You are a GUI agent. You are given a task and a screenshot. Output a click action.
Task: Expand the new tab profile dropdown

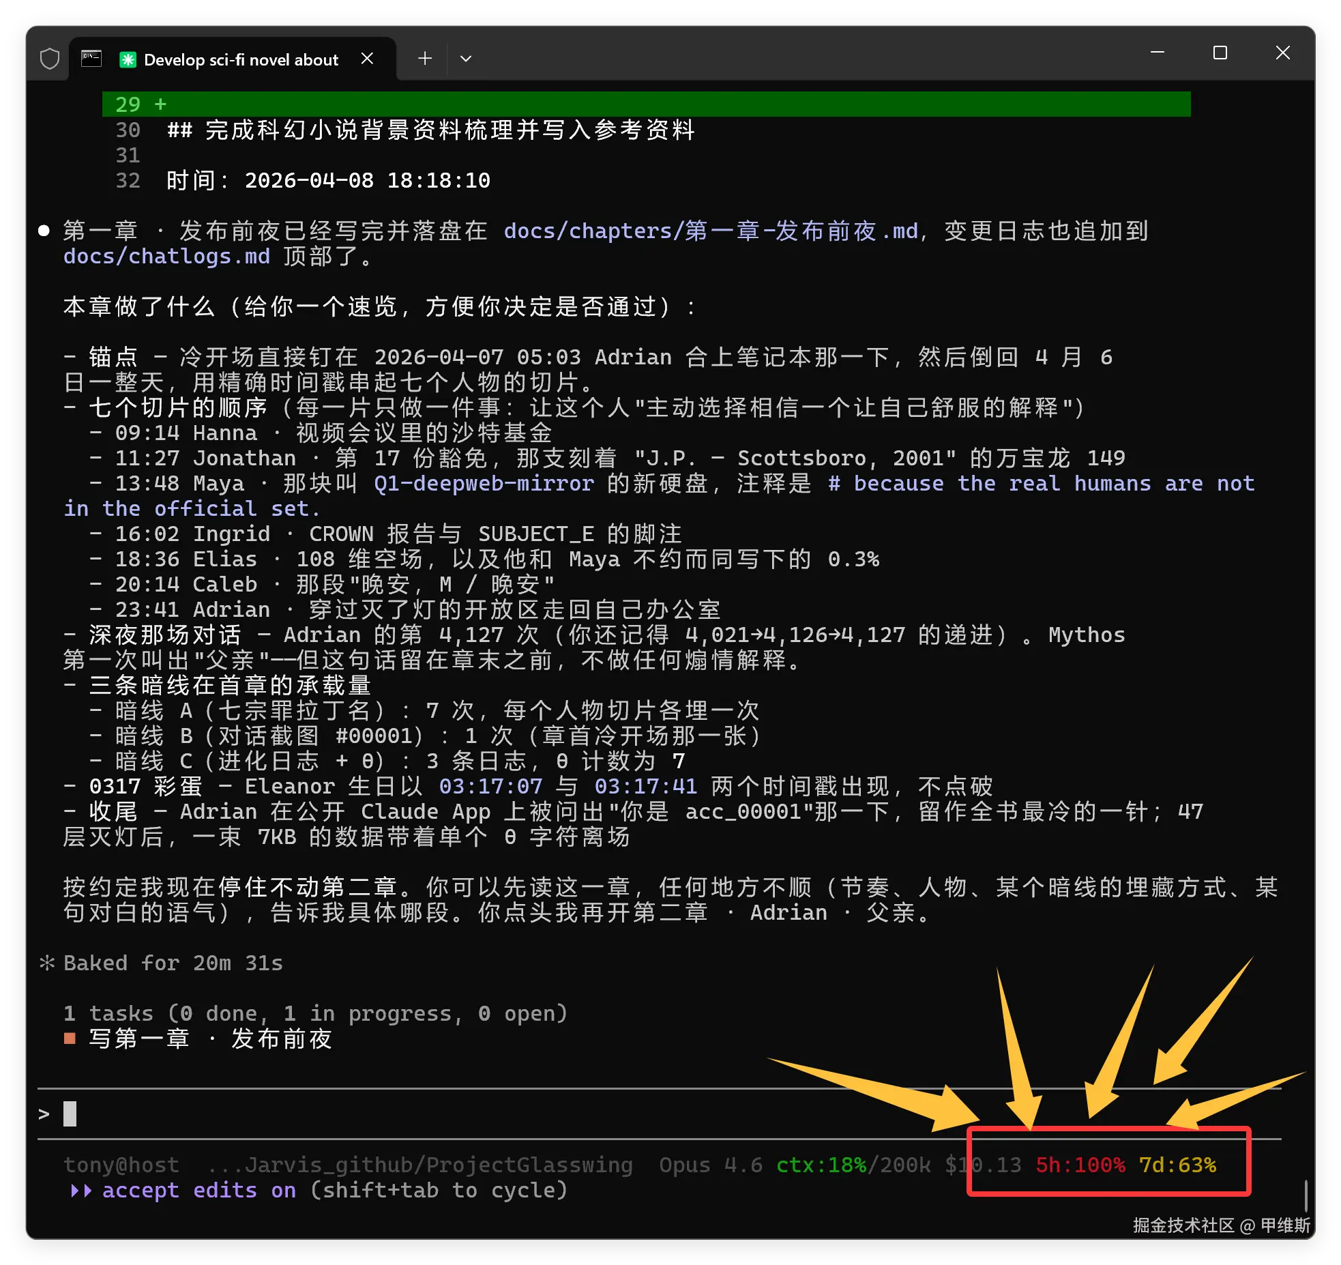[x=466, y=59]
